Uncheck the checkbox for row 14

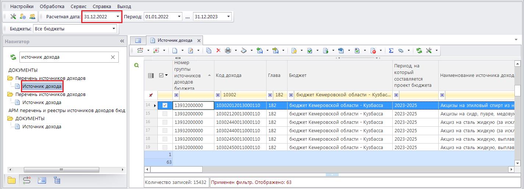click(165, 105)
